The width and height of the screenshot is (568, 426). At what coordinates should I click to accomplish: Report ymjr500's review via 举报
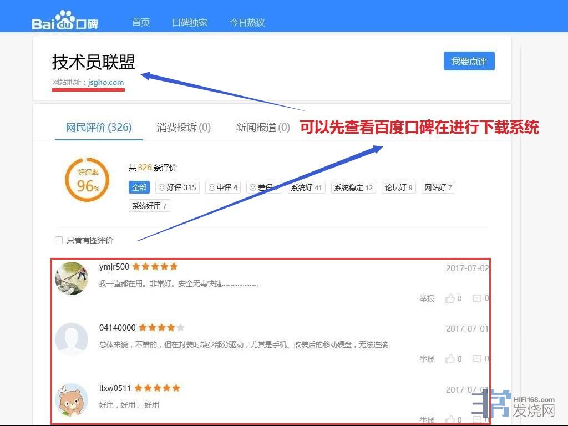427,298
